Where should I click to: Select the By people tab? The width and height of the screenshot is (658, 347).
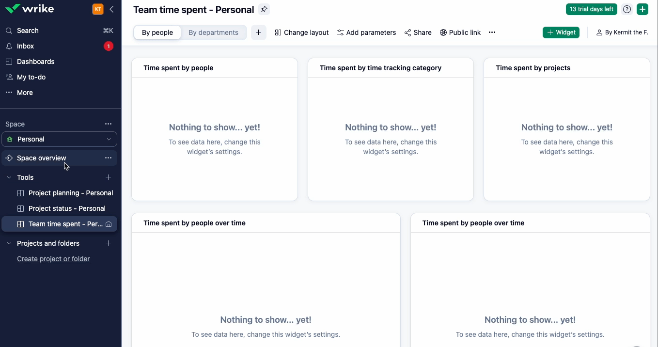[157, 32]
